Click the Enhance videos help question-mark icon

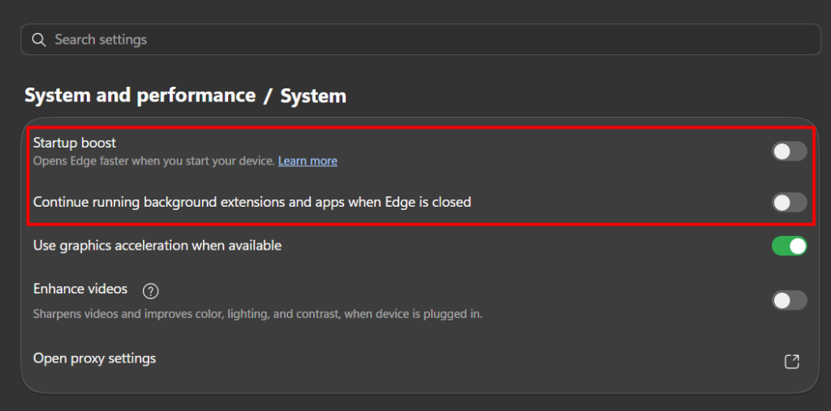151,291
